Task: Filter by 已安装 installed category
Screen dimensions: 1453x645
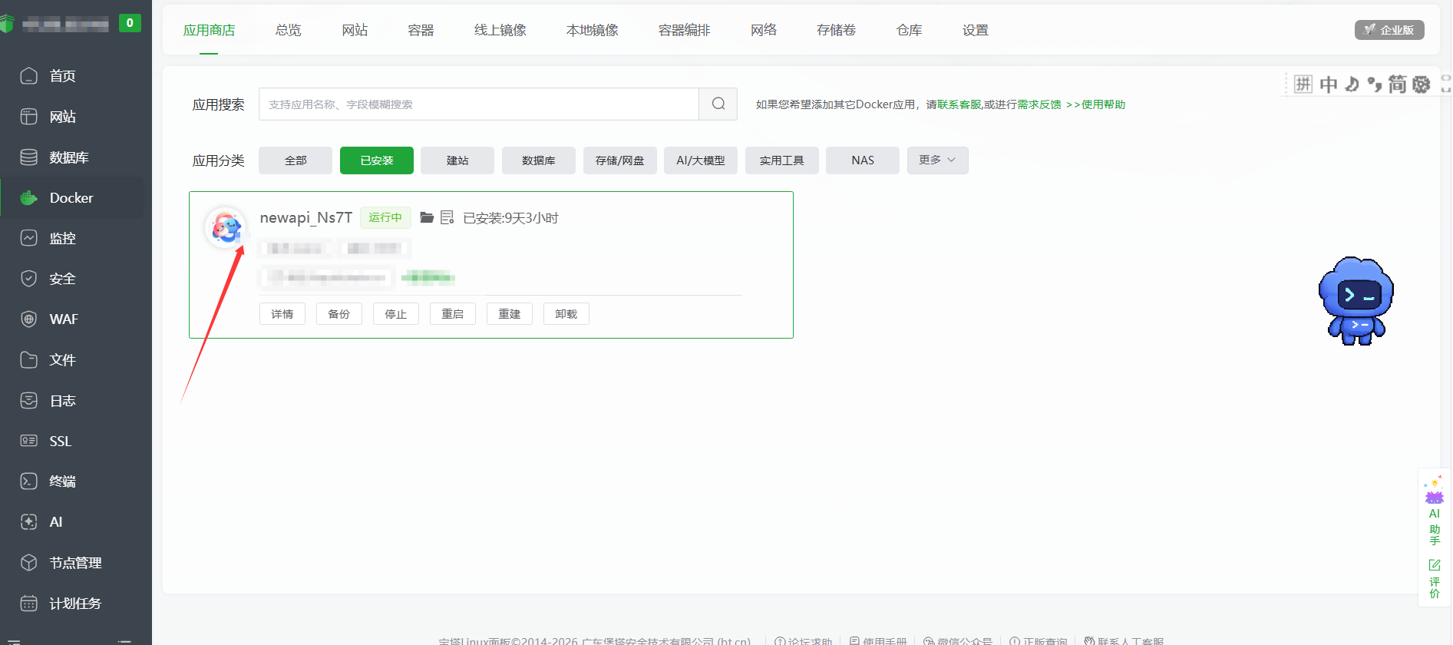Action: (x=377, y=160)
